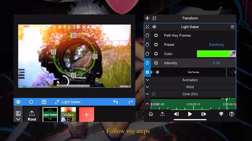252x141 pixels.
Task: Open the Transform section header
Action: tap(190, 18)
